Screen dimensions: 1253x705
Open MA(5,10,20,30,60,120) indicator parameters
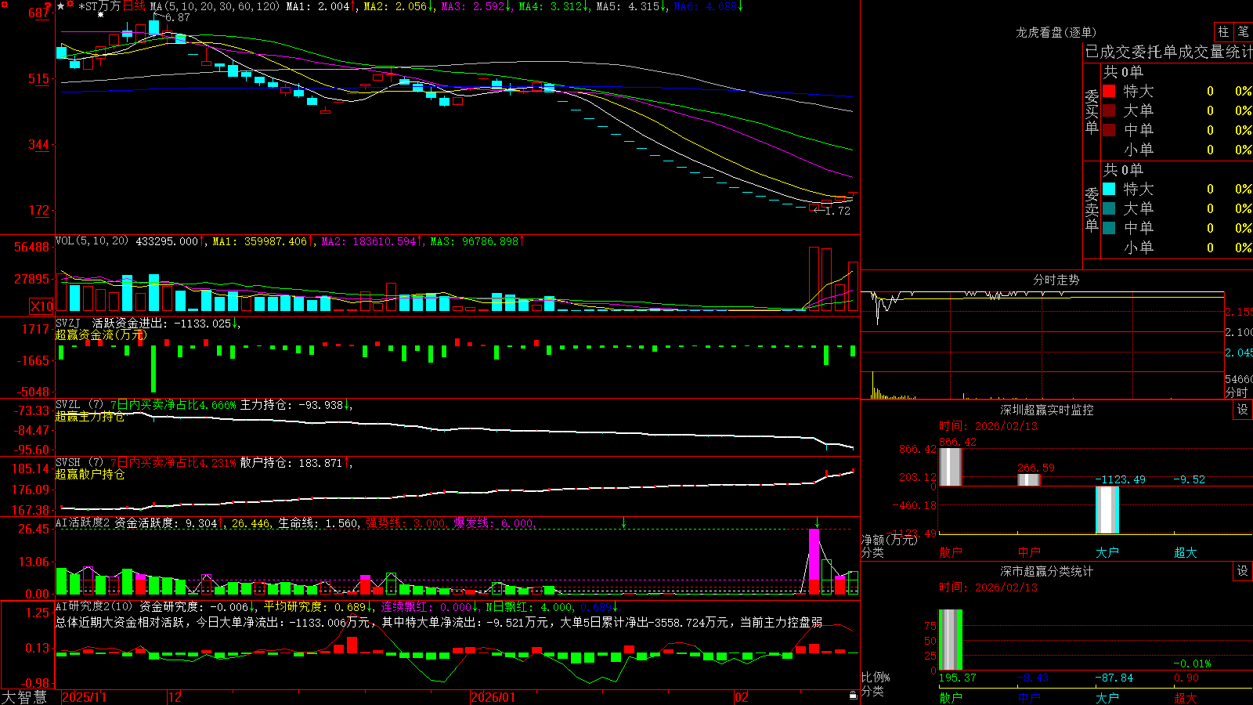215,6
